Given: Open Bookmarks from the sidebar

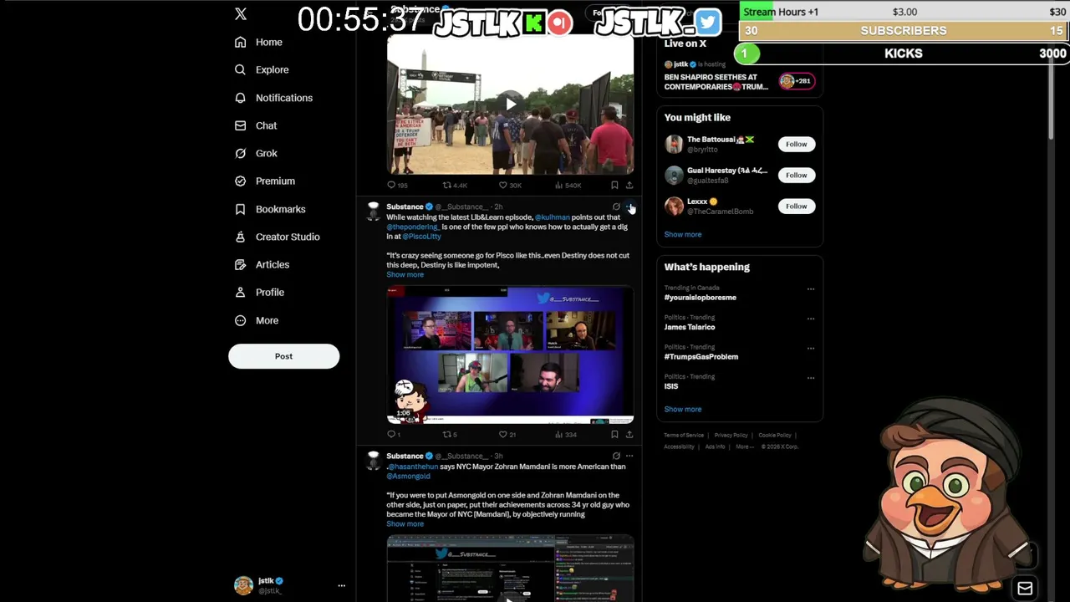Looking at the screenshot, I should click(x=270, y=209).
